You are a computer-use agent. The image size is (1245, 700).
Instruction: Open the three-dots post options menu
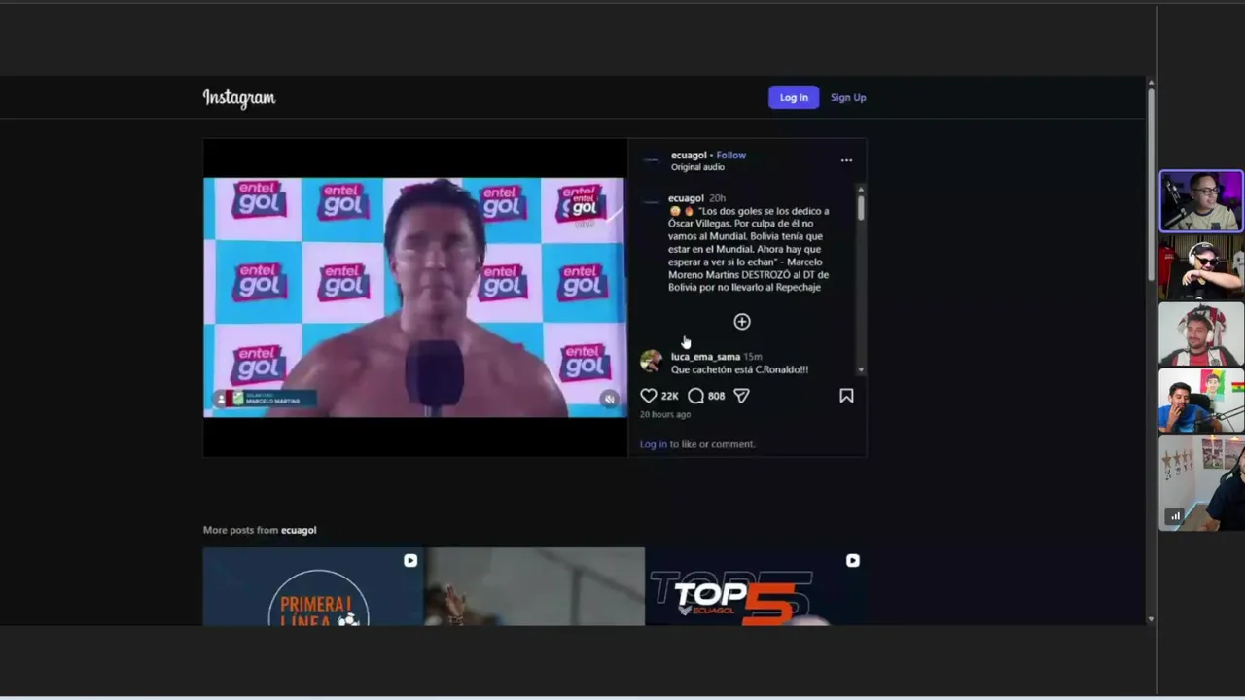pyautogui.click(x=846, y=160)
